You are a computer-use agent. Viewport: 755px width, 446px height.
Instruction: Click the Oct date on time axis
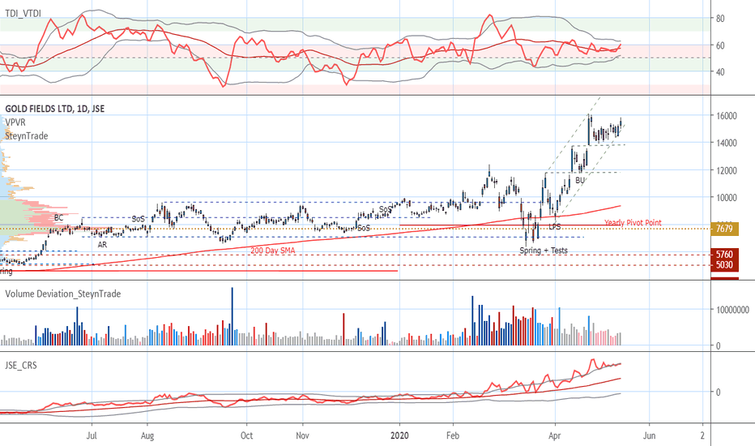(x=246, y=435)
